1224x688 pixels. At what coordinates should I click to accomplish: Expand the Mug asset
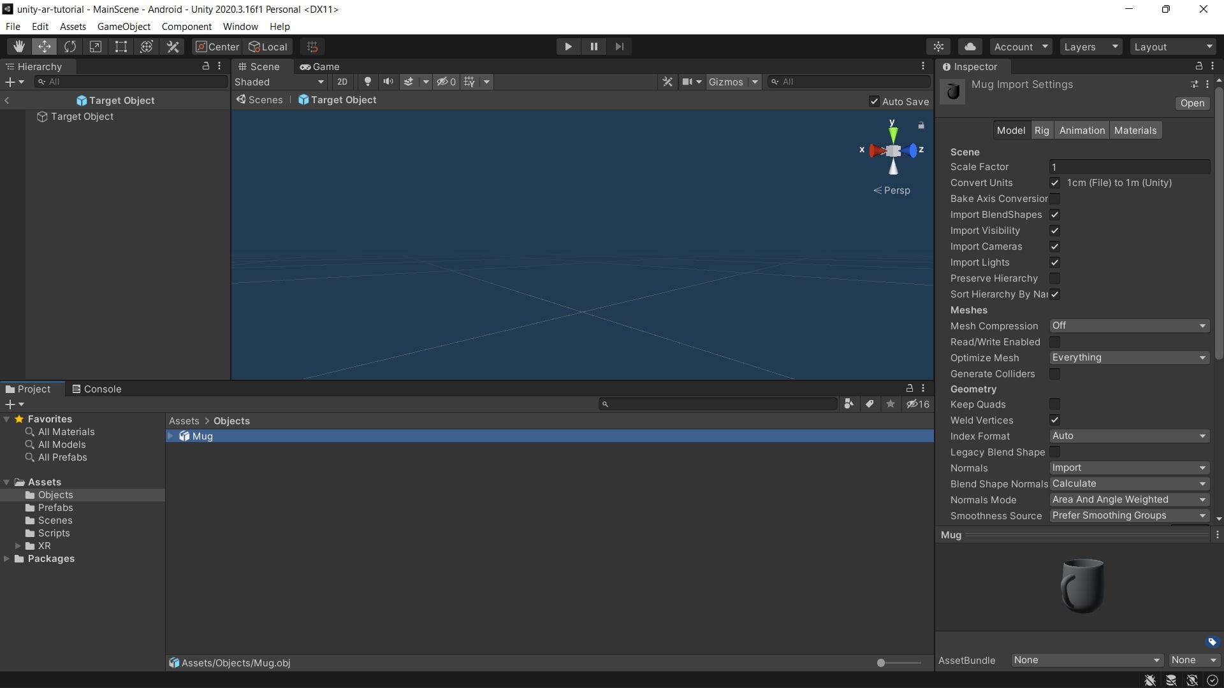(x=170, y=436)
